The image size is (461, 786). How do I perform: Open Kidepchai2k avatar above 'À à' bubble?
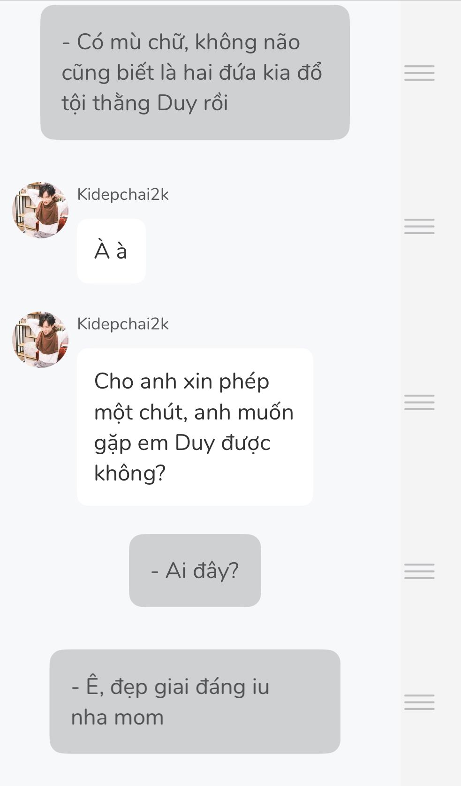point(40,210)
